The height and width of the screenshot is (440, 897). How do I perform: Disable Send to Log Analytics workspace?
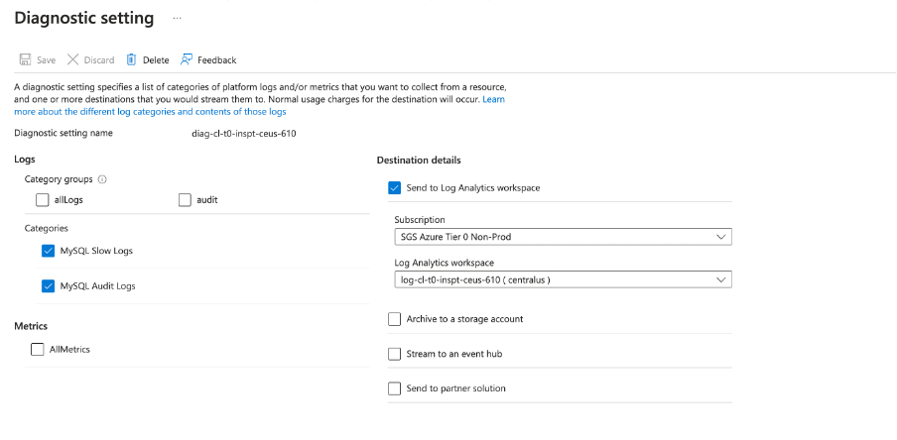(x=395, y=187)
